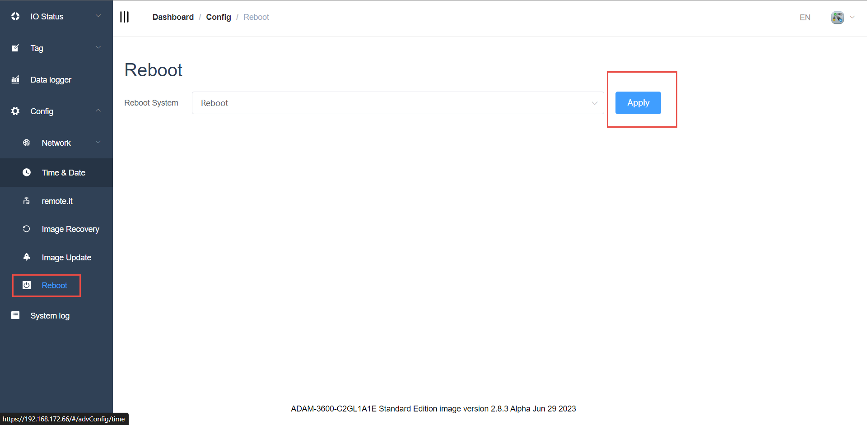This screenshot has height=425, width=867.
Task: Select Reboot in sidebar menu
Action: pyautogui.click(x=54, y=286)
